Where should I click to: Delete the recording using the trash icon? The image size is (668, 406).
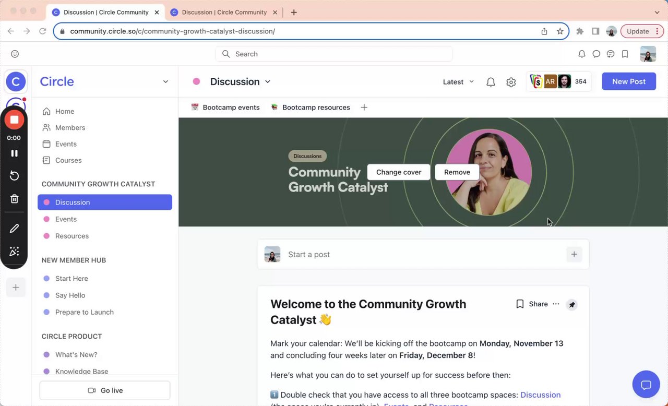click(x=15, y=199)
